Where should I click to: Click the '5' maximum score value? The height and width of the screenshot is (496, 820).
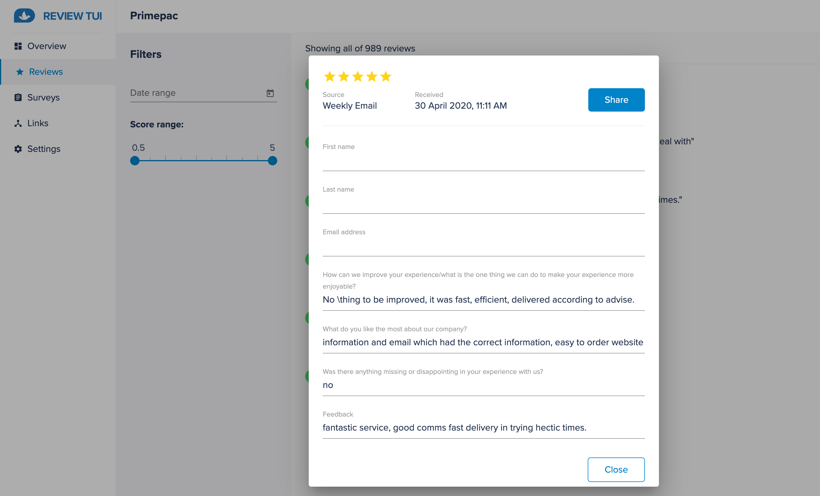pos(272,148)
